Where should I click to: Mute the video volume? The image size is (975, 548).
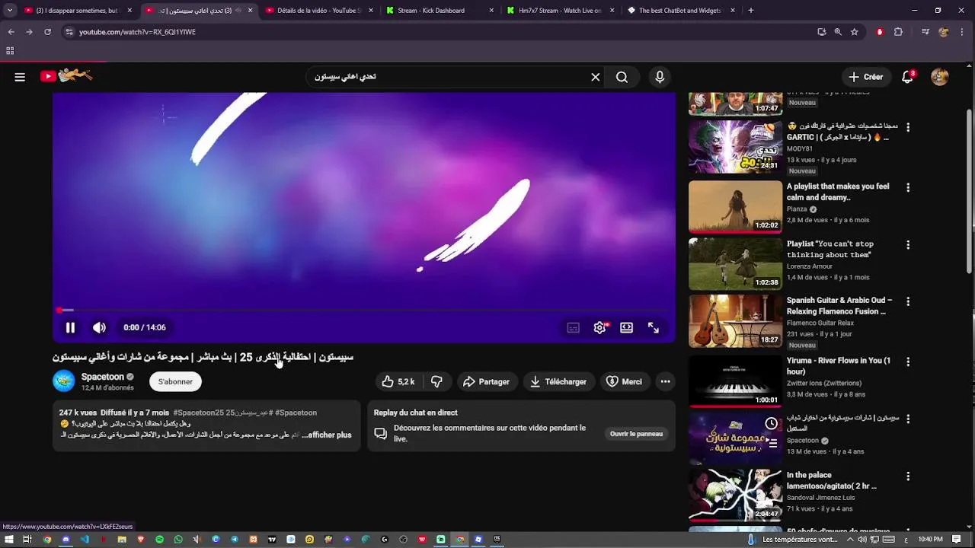(99, 327)
